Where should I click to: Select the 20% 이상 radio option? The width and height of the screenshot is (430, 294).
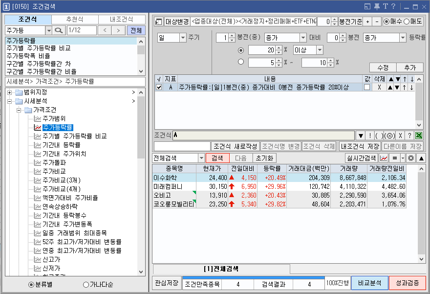(x=241, y=50)
